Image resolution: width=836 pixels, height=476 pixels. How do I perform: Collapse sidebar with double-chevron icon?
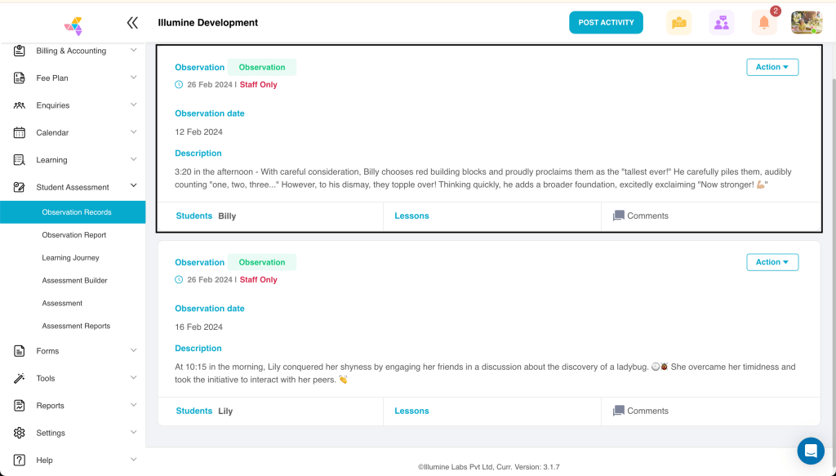(132, 22)
